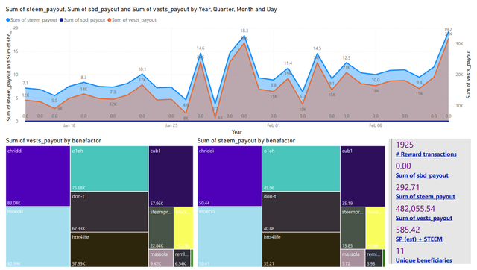477x270 pixels.
Task: Select httr4life tile in steem_payout treemap
Action: 301,250
